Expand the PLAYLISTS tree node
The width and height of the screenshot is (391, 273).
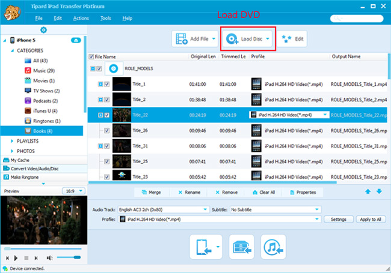click(x=12, y=141)
